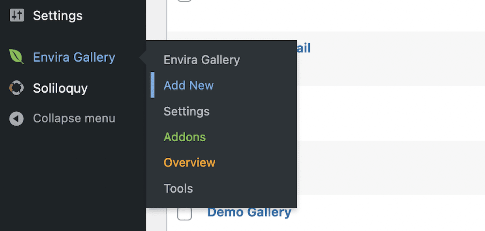Open the Settings label beside the sliders icon
The image size is (485, 231).
[x=58, y=16]
